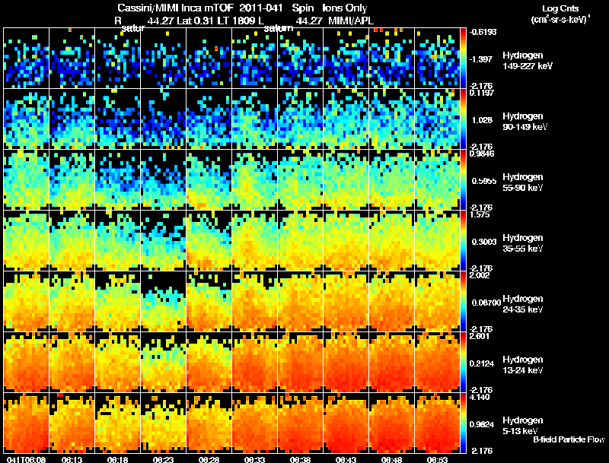Click the B-field Particle Flow label

pyautogui.click(x=569, y=439)
